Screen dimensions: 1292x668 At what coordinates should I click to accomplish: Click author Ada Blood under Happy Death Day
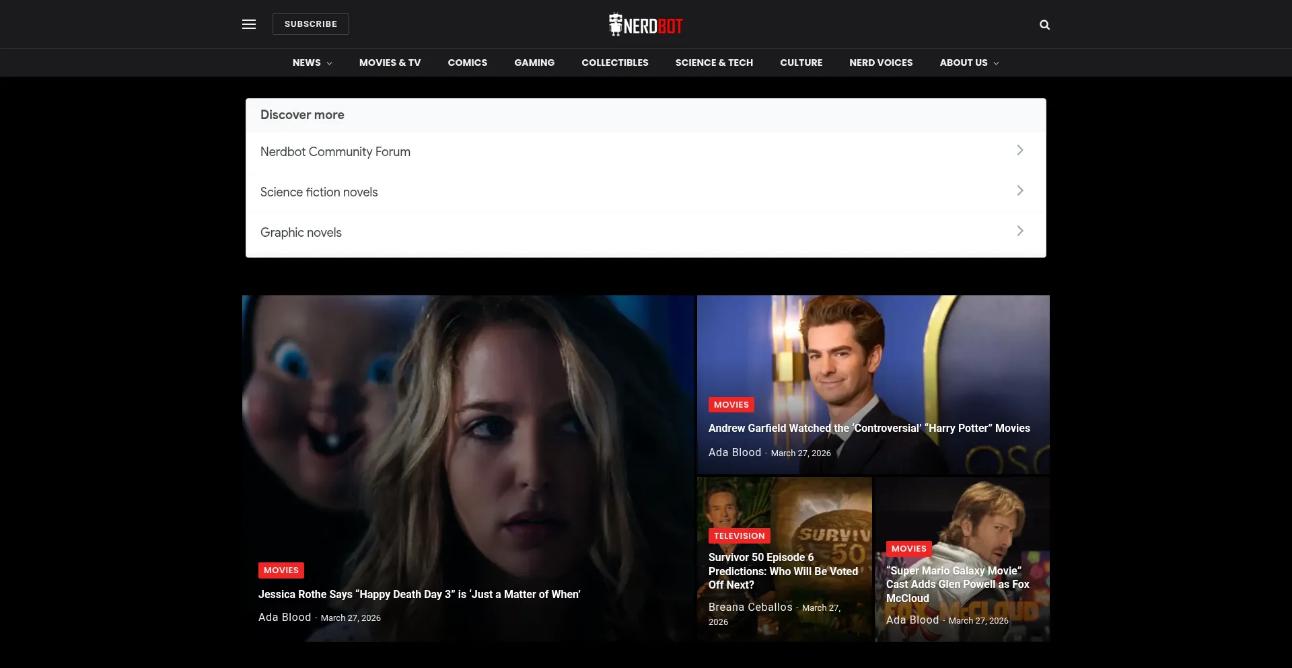coord(285,618)
